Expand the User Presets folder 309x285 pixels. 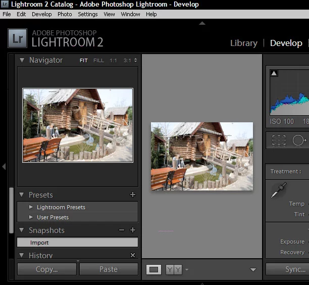31,217
